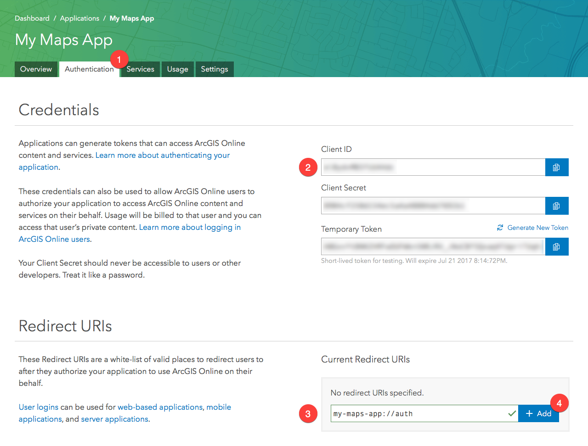Follow the web-based applications link

[x=160, y=407]
